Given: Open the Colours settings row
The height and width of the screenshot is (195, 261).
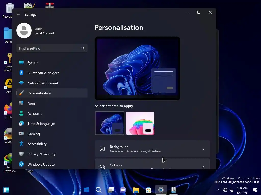Looking at the screenshot, I should click(152, 164).
